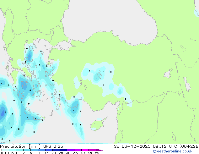Screen dimensions: 199x154
Task: Pick the 45–50 mm legend color swatch
Action: click(92, 150)
